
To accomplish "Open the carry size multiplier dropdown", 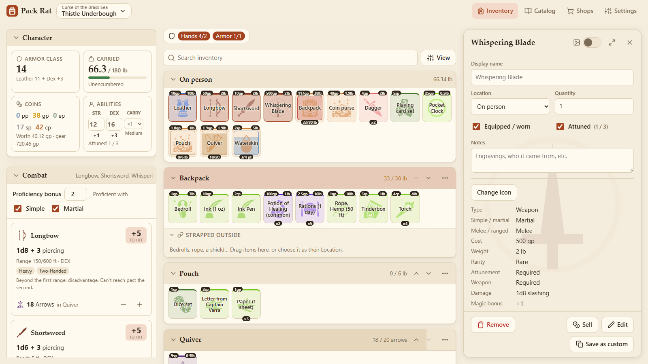I will (134, 124).
